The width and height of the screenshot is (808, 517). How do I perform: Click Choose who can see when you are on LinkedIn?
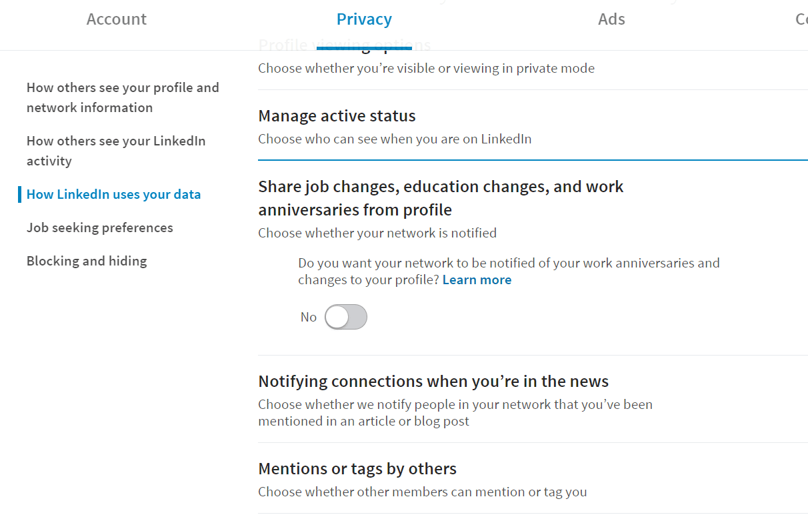tap(395, 139)
